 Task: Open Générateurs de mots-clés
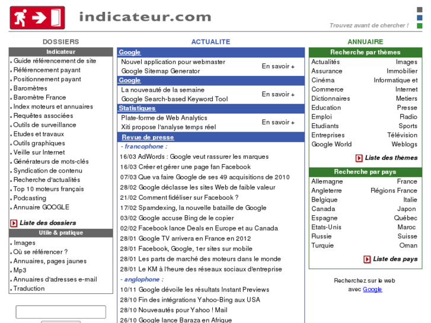pos(51,161)
